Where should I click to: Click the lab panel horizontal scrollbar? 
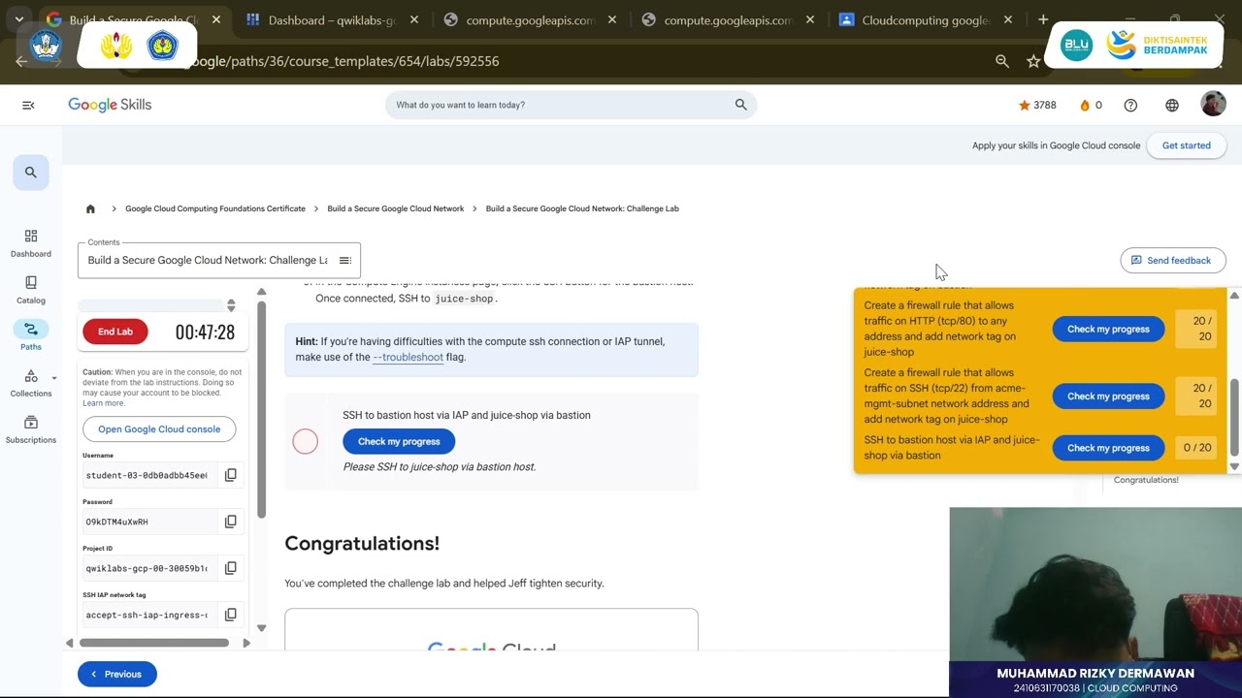(154, 642)
